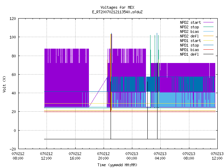Click the x-axis label 070212 20:00
Image resolution: width=224 pixels, height=168 pixels.
click(104, 156)
